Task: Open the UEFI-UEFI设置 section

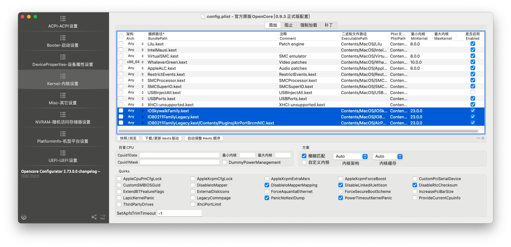Action: 63,156
